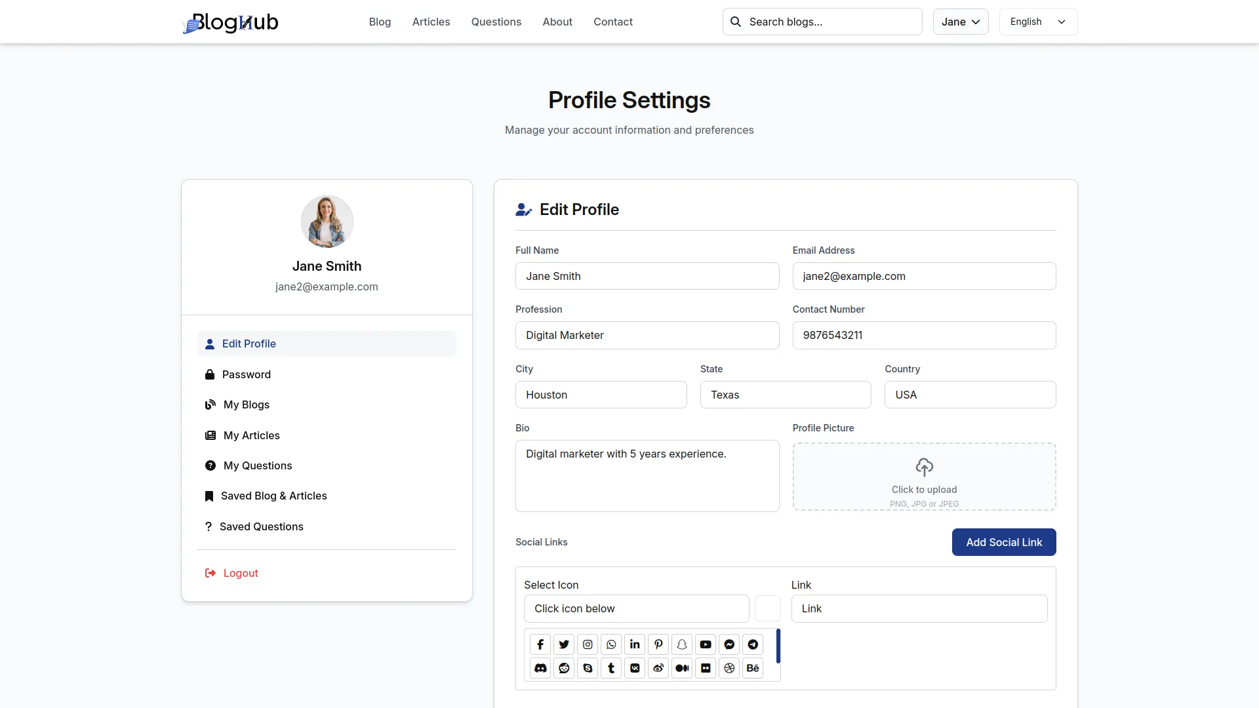Select the YouTube icon
1259x708 pixels.
tap(706, 644)
